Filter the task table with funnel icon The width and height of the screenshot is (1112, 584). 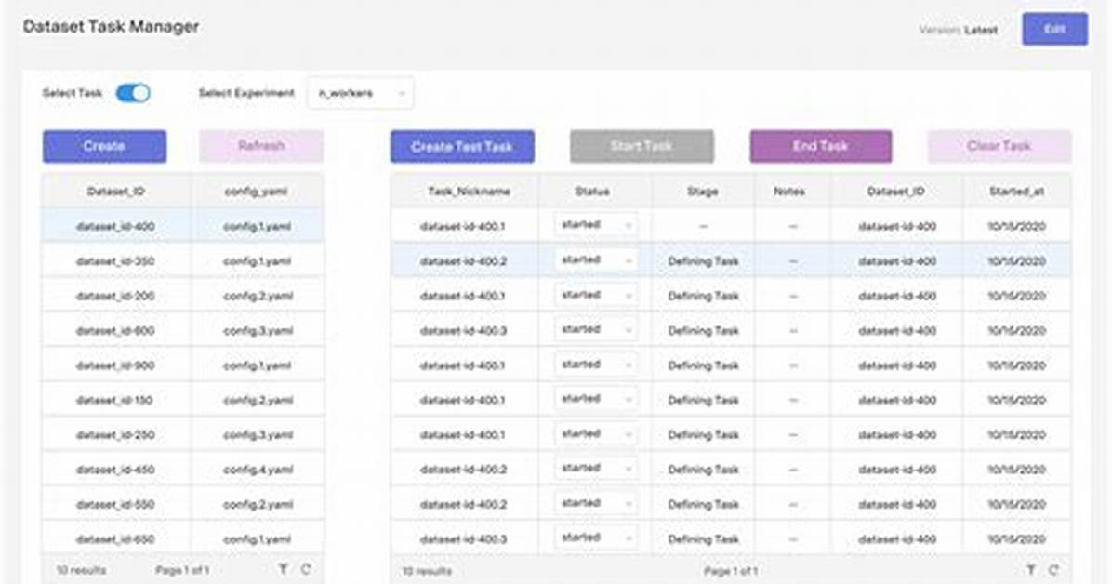click(1031, 570)
